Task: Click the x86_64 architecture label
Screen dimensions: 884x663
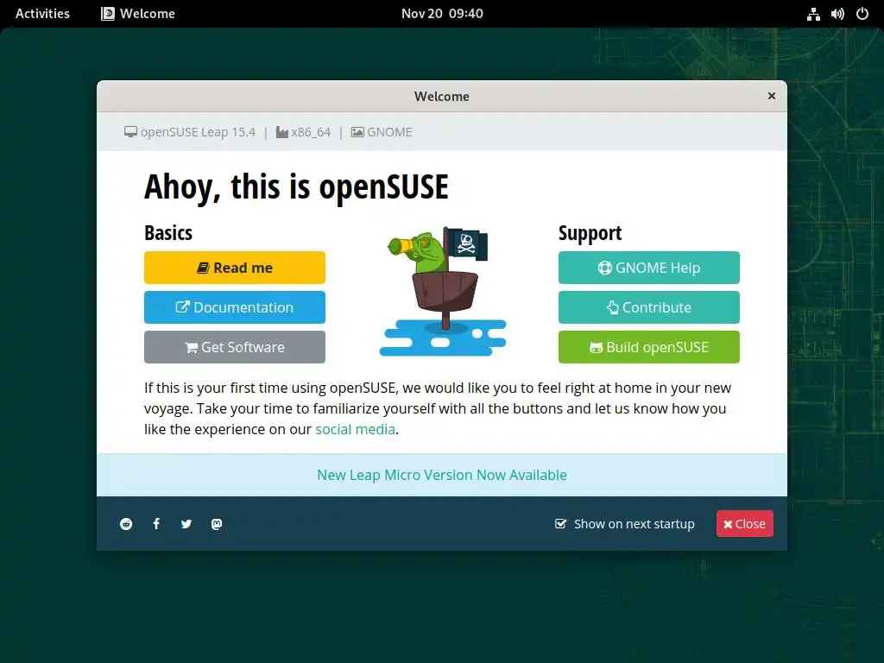Action: click(303, 132)
